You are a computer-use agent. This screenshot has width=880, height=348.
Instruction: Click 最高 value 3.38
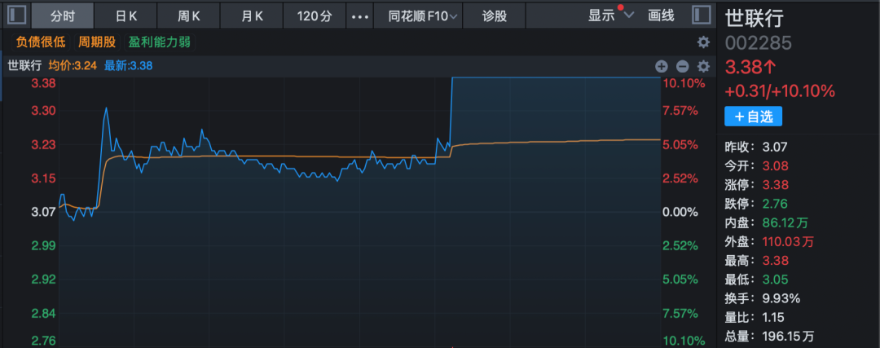[x=775, y=261]
